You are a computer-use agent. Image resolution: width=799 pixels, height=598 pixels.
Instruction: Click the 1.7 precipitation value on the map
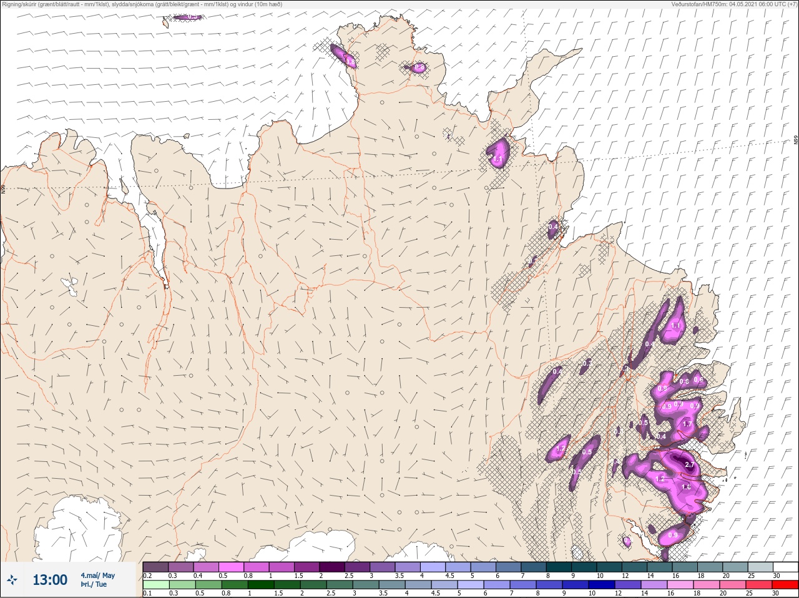[687, 424]
